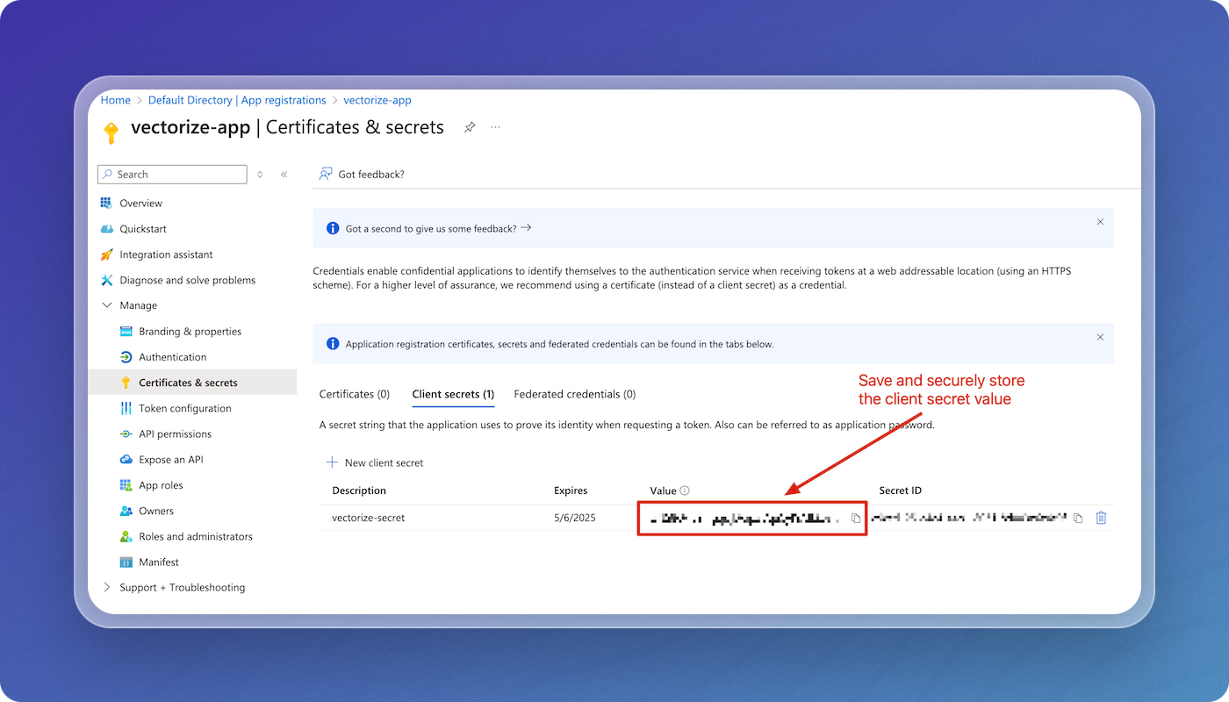Switch to Federated credentials (0) tab

pos(575,394)
